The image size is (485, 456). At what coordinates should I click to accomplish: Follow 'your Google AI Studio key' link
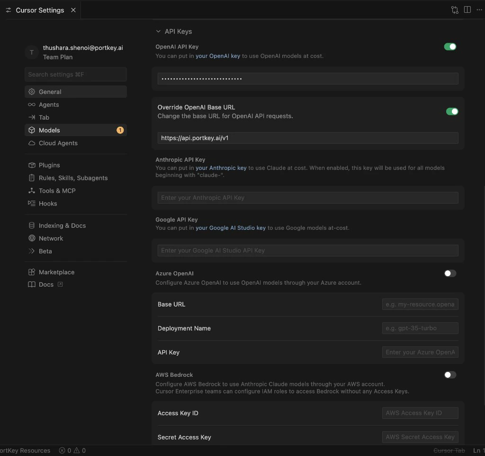pyautogui.click(x=231, y=228)
